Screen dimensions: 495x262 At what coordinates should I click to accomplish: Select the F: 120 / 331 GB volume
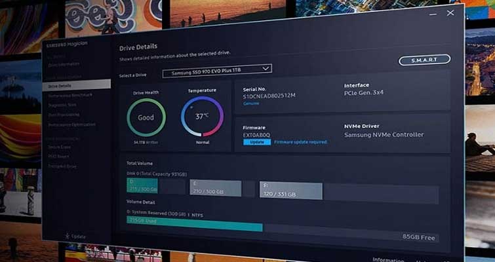coord(290,191)
